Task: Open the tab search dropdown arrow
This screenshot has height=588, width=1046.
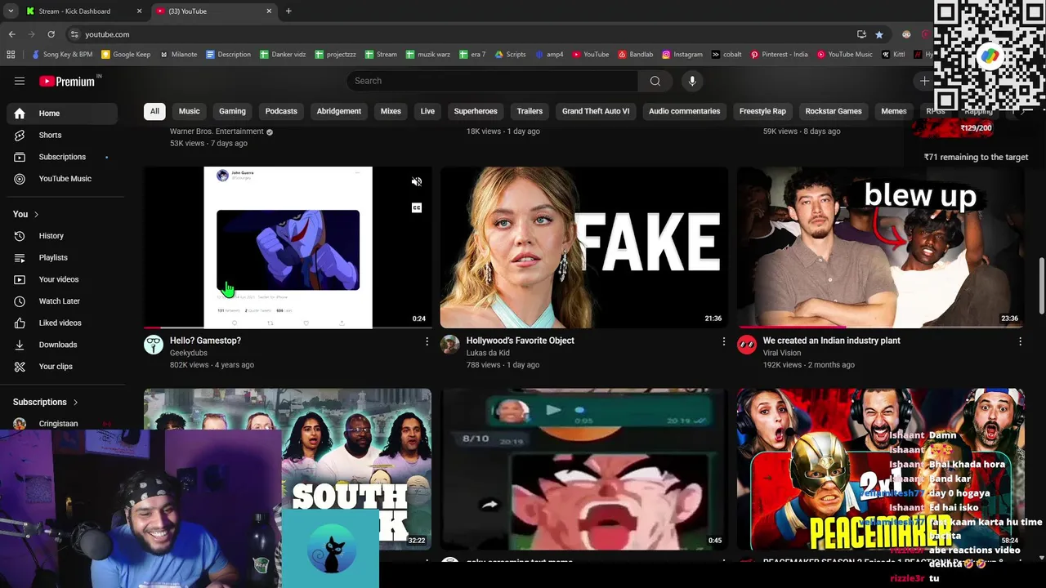Action: click(11, 11)
